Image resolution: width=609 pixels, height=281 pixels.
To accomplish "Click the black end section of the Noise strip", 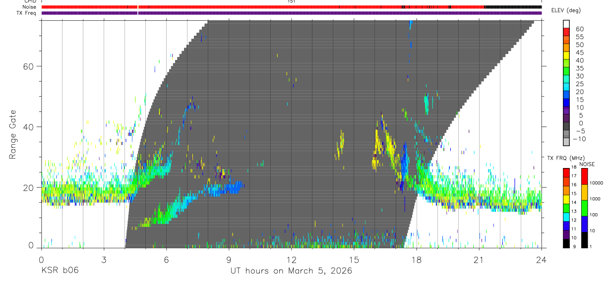I will click(513, 7).
